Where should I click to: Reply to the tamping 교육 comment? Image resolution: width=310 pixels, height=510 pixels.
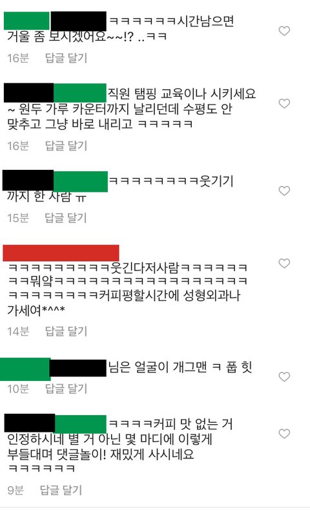pyautogui.click(x=66, y=145)
